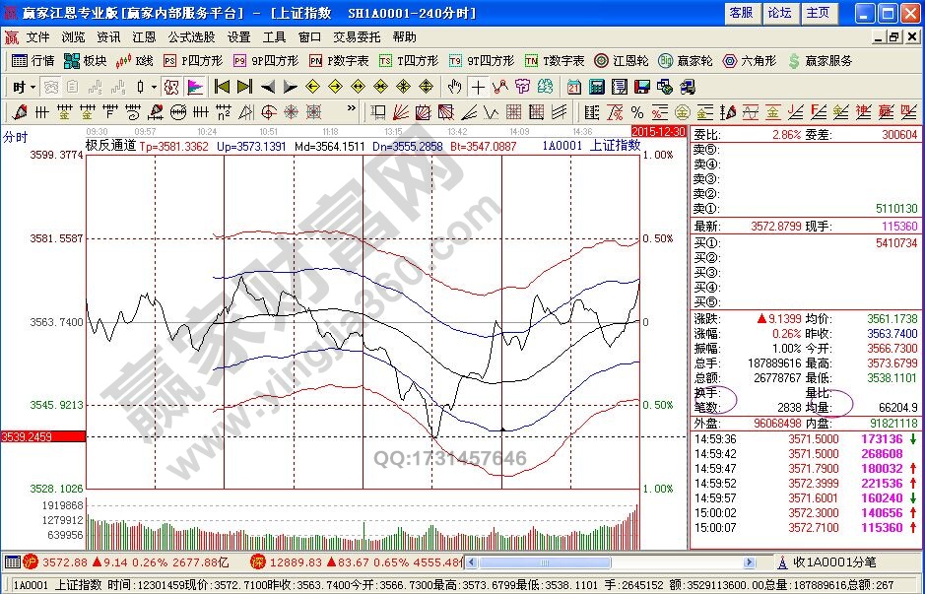Click the 分时 label above the chart

(15, 137)
